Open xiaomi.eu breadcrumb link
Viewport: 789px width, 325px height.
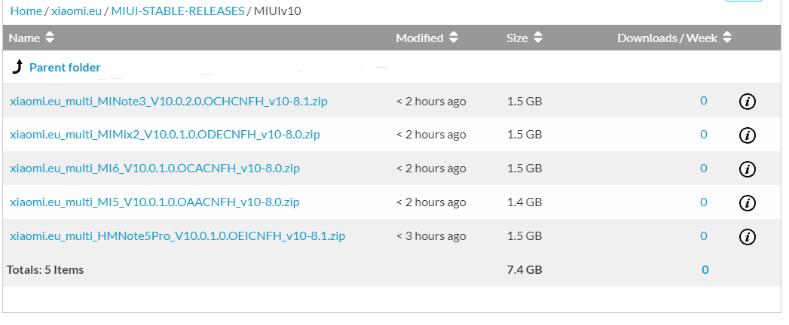76,11
